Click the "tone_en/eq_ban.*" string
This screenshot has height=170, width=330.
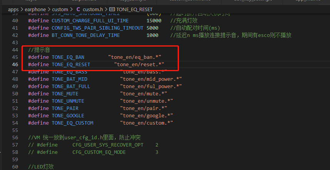click(x=135, y=57)
